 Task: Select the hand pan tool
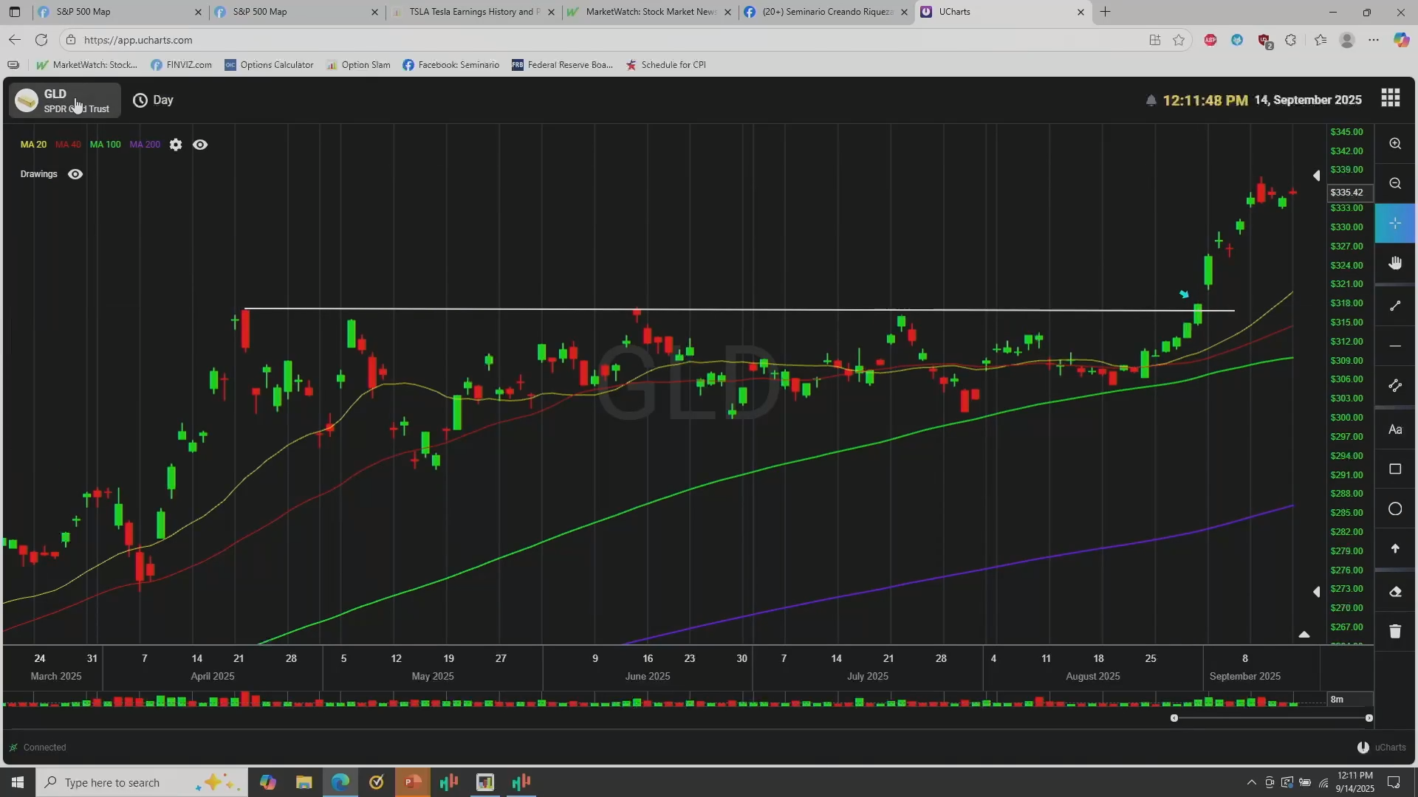tap(1394, 263)
